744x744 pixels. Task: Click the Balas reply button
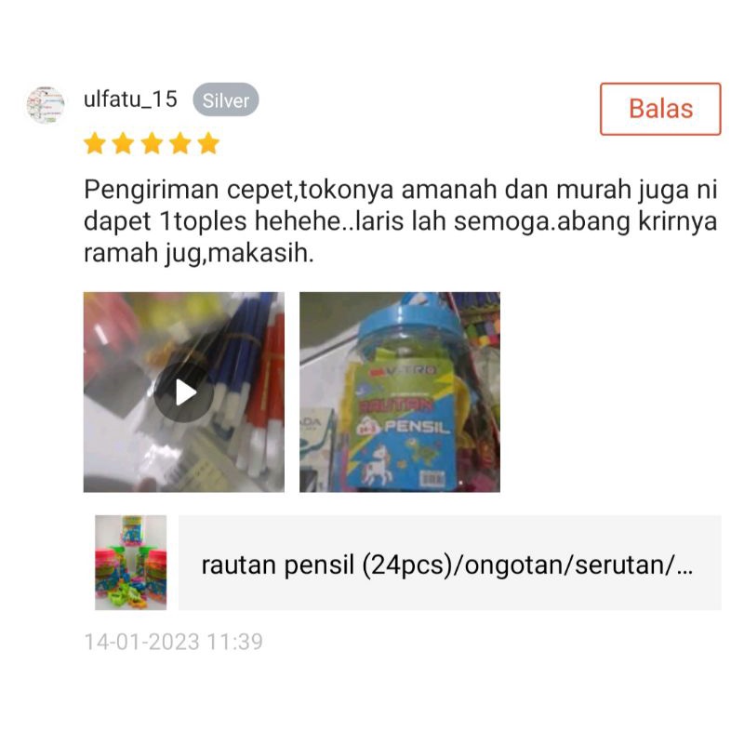point(660,109)
